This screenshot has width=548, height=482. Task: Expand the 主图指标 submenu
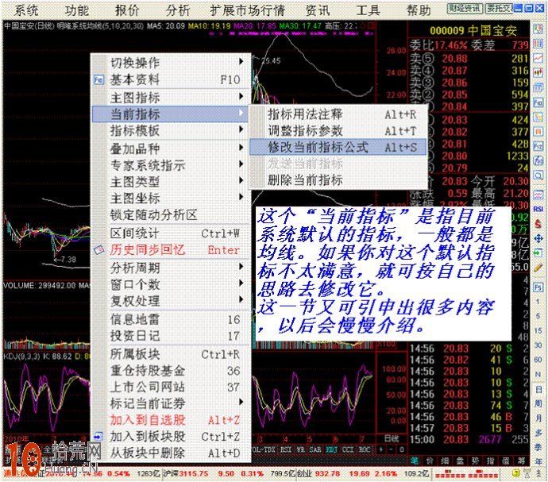click(x=171, y=97)
